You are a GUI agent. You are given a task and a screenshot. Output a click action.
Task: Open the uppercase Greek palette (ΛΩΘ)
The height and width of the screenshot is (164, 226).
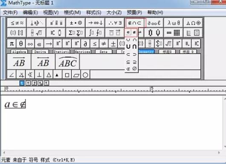[x=193, y=23]
